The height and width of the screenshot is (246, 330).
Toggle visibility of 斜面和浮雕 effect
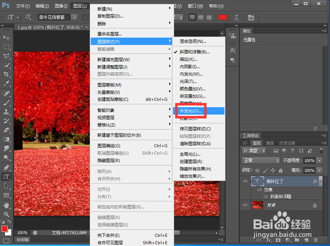click(x=266, y=196)
